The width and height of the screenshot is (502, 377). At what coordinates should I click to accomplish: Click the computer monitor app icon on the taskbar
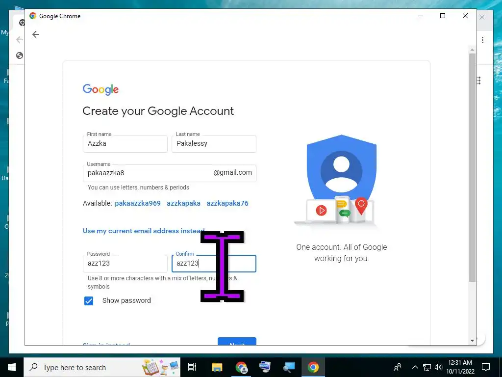tap(265, 367)
